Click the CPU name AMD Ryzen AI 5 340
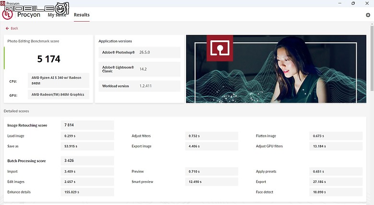This screenshot has width=374, height=205. [x=58, y=81]
